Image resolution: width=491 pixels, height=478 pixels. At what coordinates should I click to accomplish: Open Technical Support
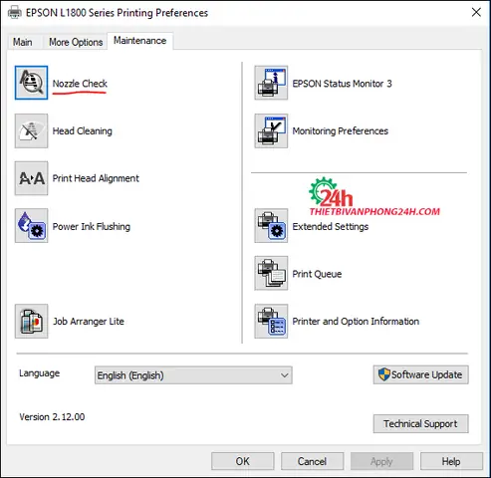(420, 423)
